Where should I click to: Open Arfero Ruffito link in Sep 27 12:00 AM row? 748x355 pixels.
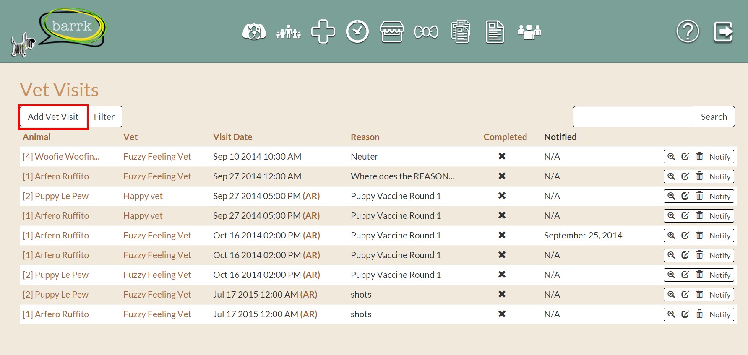tap(56, 176)
